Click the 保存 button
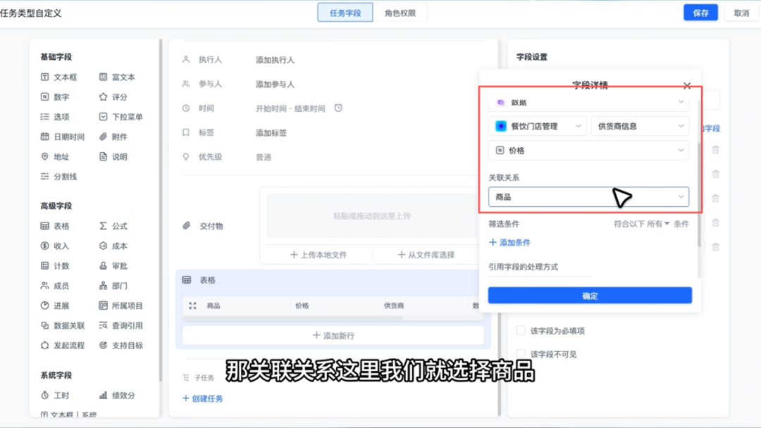This screenshot has width=761, height=428. click(700, 13)
